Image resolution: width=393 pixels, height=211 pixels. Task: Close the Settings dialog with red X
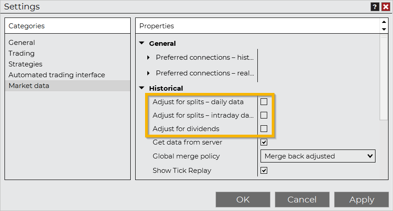pyautogui.click(x=386, y=7)
